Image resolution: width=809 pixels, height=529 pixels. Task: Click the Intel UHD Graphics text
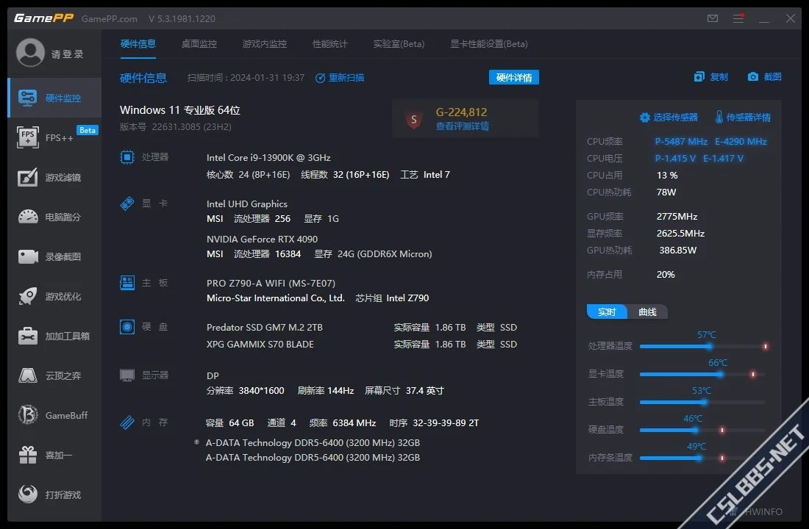(x=246, y=204)
